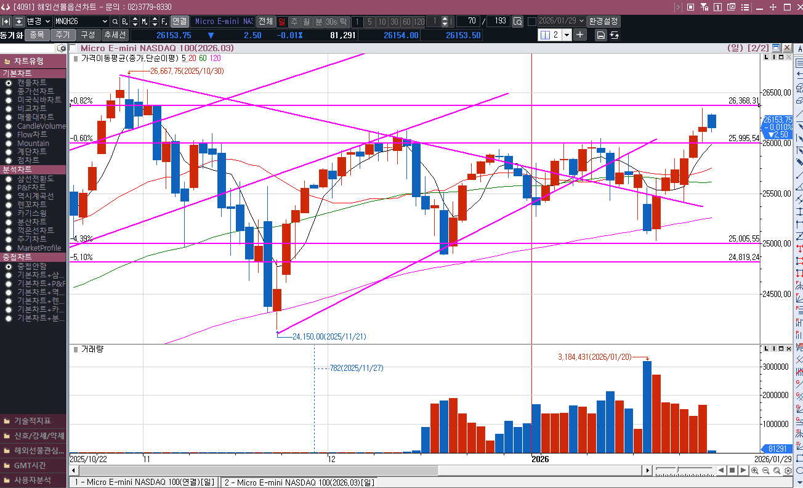The image size is (803, 488).
Task: Click the zoom out magnifier icon
Action: (766, 471)
